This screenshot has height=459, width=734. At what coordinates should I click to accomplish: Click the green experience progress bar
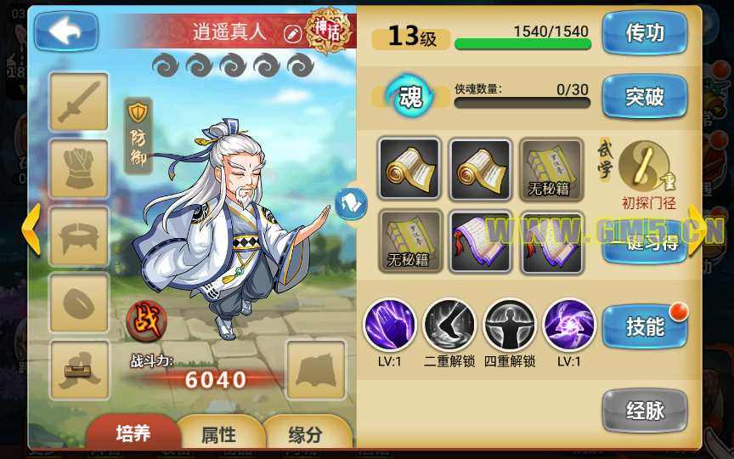522,44
